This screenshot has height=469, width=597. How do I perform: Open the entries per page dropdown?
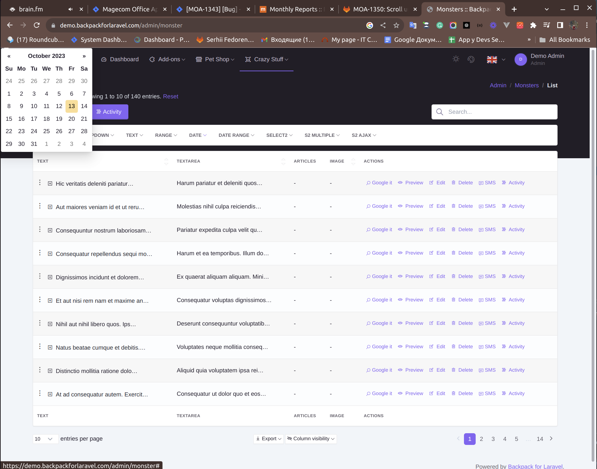pyautogui.click(x=45, y=439)
